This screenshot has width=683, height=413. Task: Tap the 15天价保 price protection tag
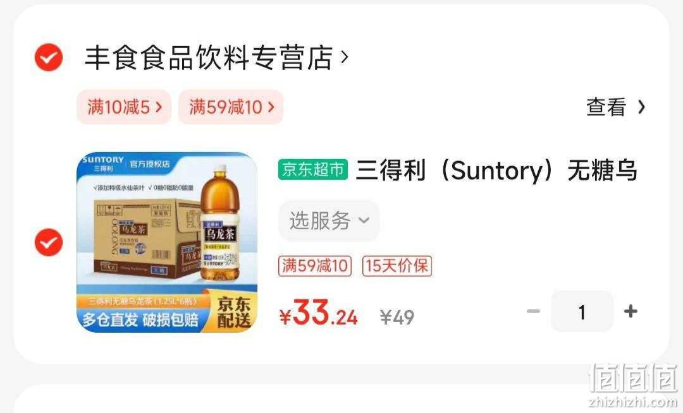pyautogui.click(x=397, y=266)
